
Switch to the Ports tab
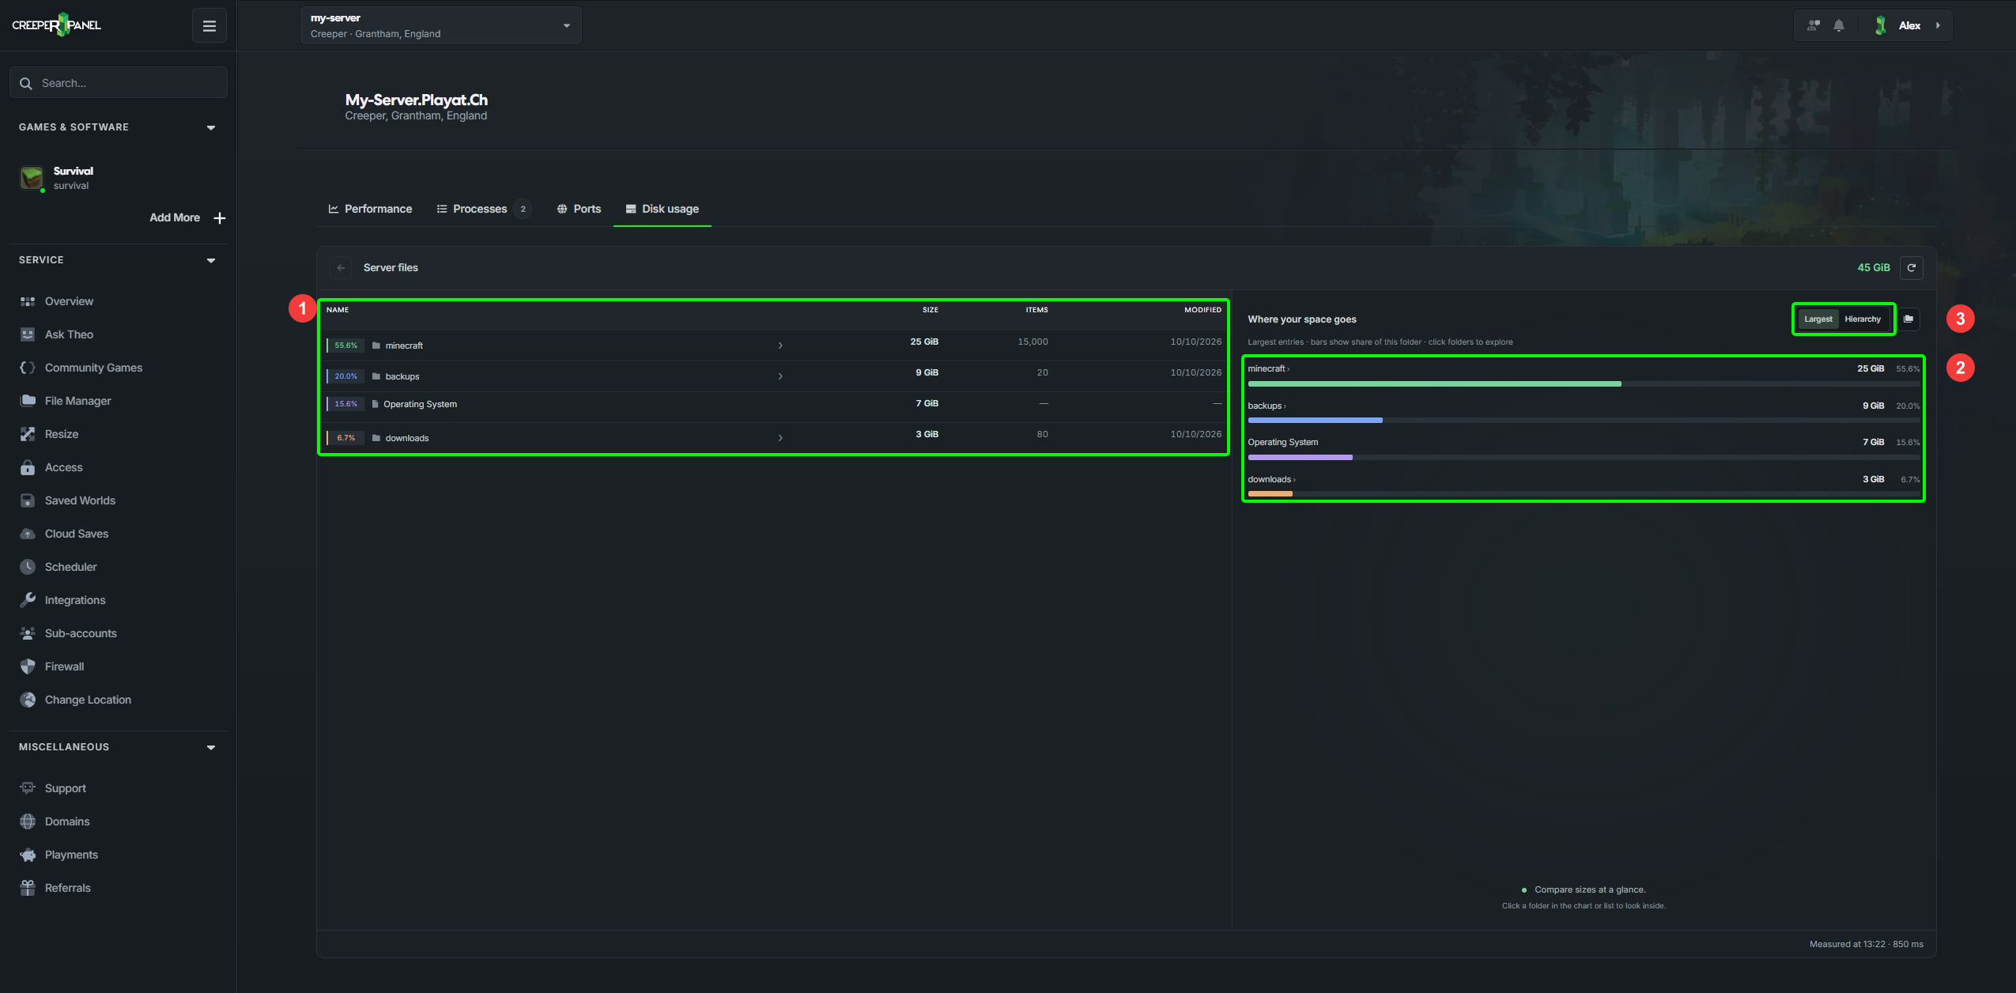(579, 209)
